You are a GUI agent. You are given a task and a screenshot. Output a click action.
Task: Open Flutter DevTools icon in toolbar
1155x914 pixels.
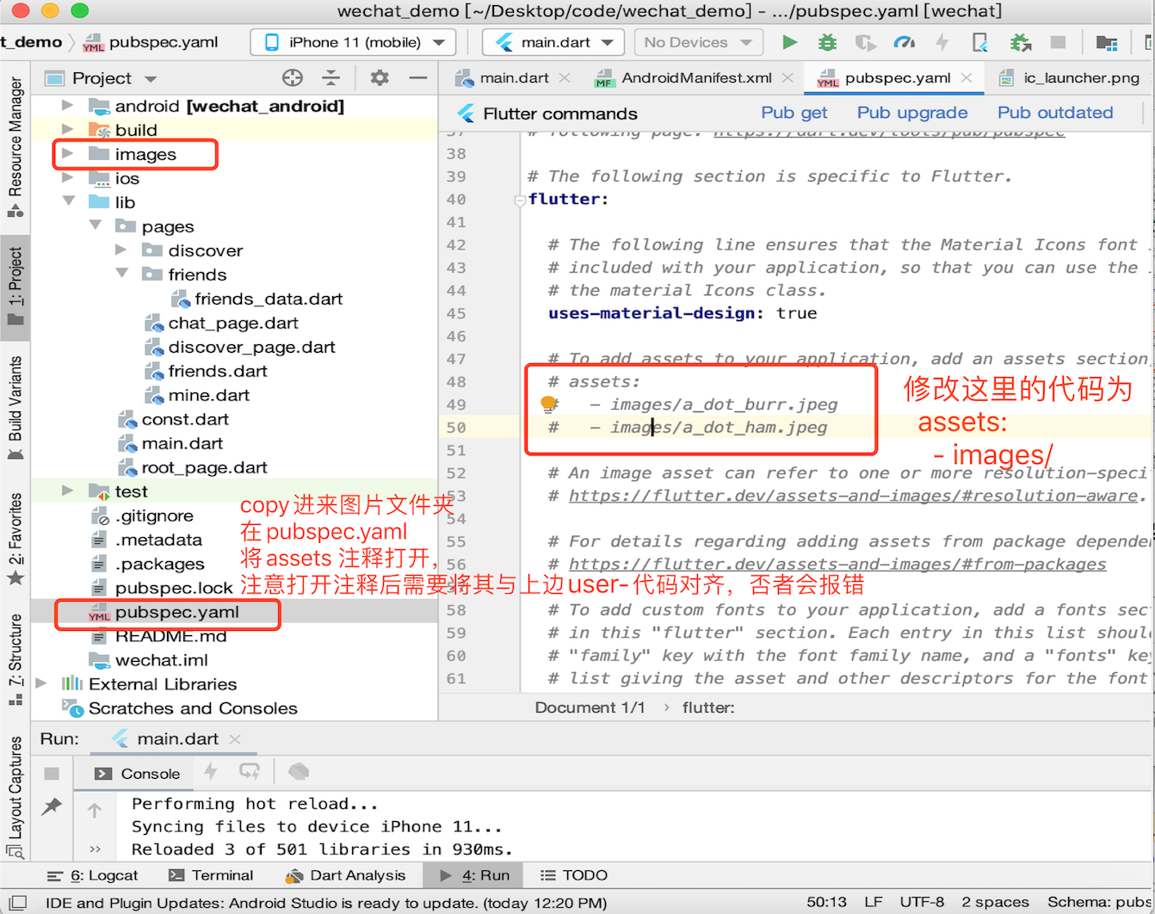980,42
